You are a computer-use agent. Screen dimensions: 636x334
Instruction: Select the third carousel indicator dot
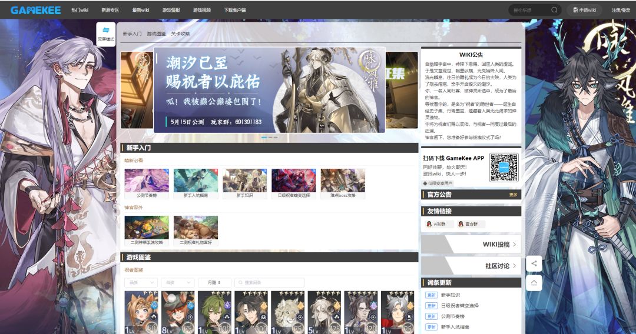[x=276, y=138]
